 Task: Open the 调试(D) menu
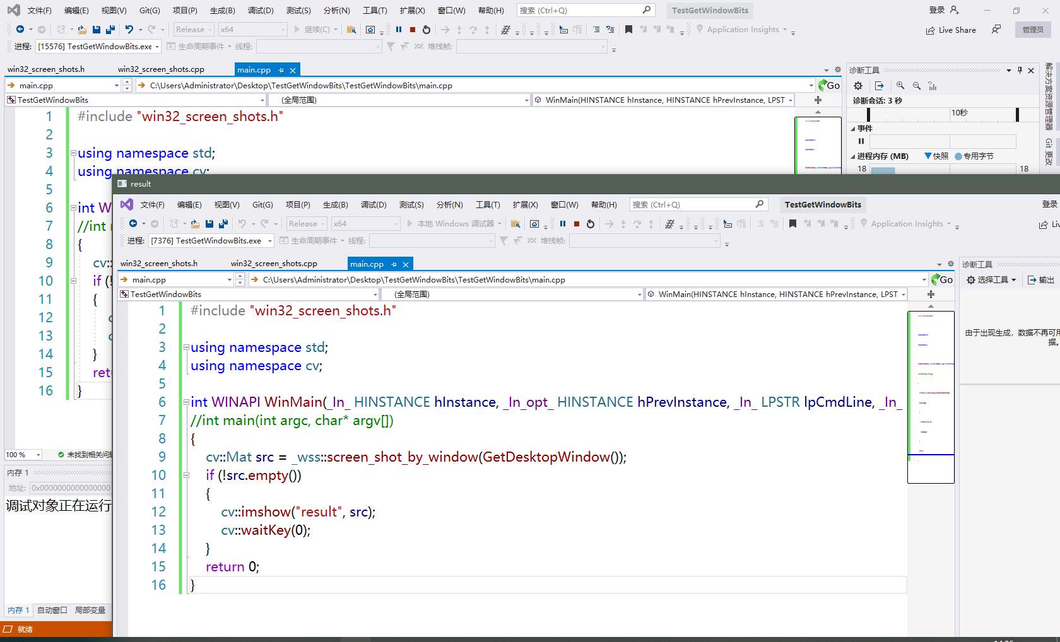[x=261, y=10]
